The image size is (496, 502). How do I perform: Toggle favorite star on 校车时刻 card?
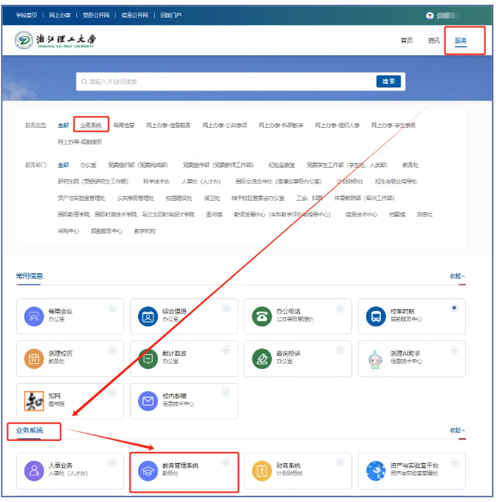point(454,307)
